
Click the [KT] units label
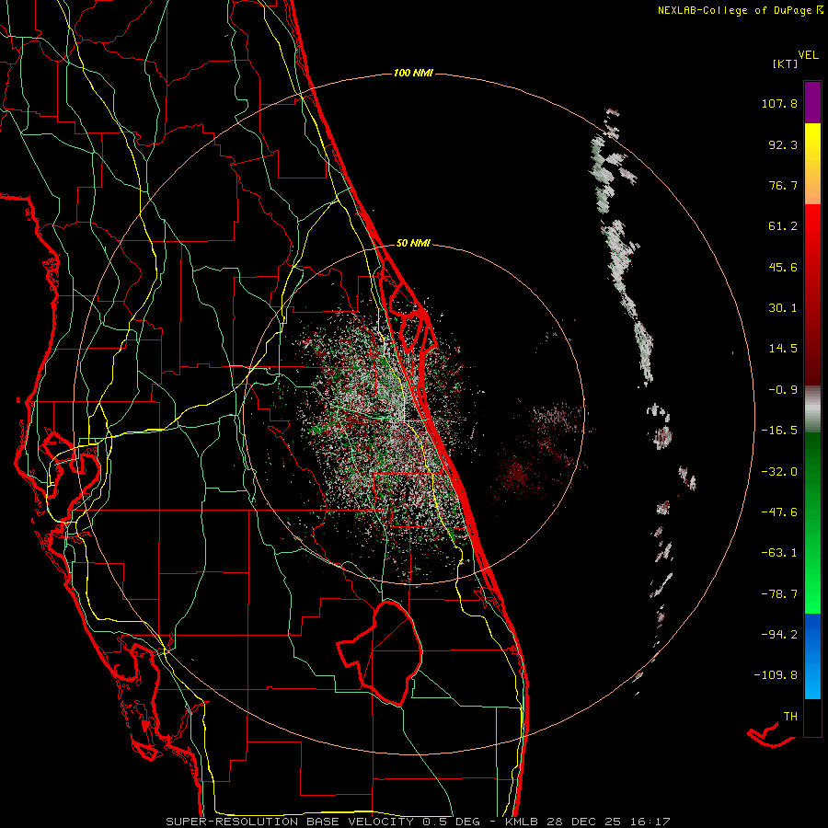(x=786, y=63)
